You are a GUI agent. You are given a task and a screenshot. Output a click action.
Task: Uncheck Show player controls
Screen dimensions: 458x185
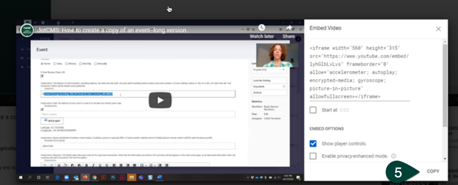313,144
